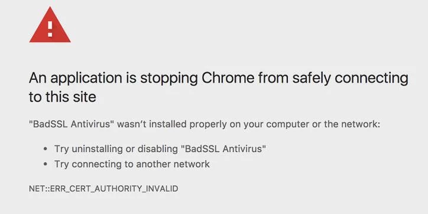This screenshot has width=428, height=214.
Task: Click the white exclamation mark in the triangle
Action: click(50, 29)
